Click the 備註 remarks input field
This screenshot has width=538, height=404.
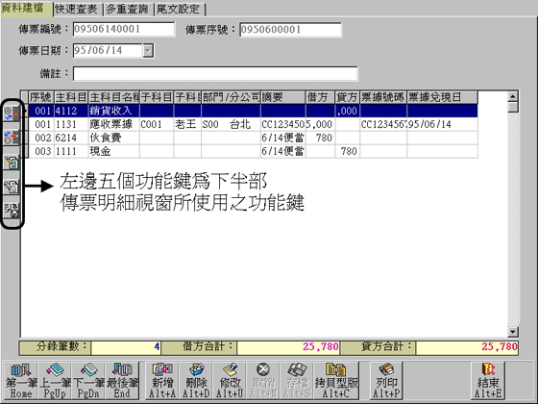215,74
